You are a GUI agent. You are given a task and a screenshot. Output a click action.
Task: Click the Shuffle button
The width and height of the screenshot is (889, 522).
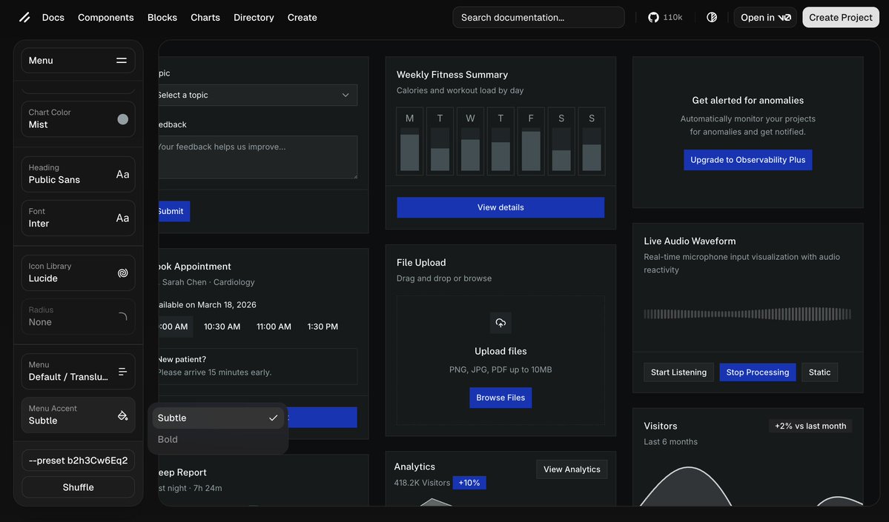pyautogui.click(x=79, y=487)
